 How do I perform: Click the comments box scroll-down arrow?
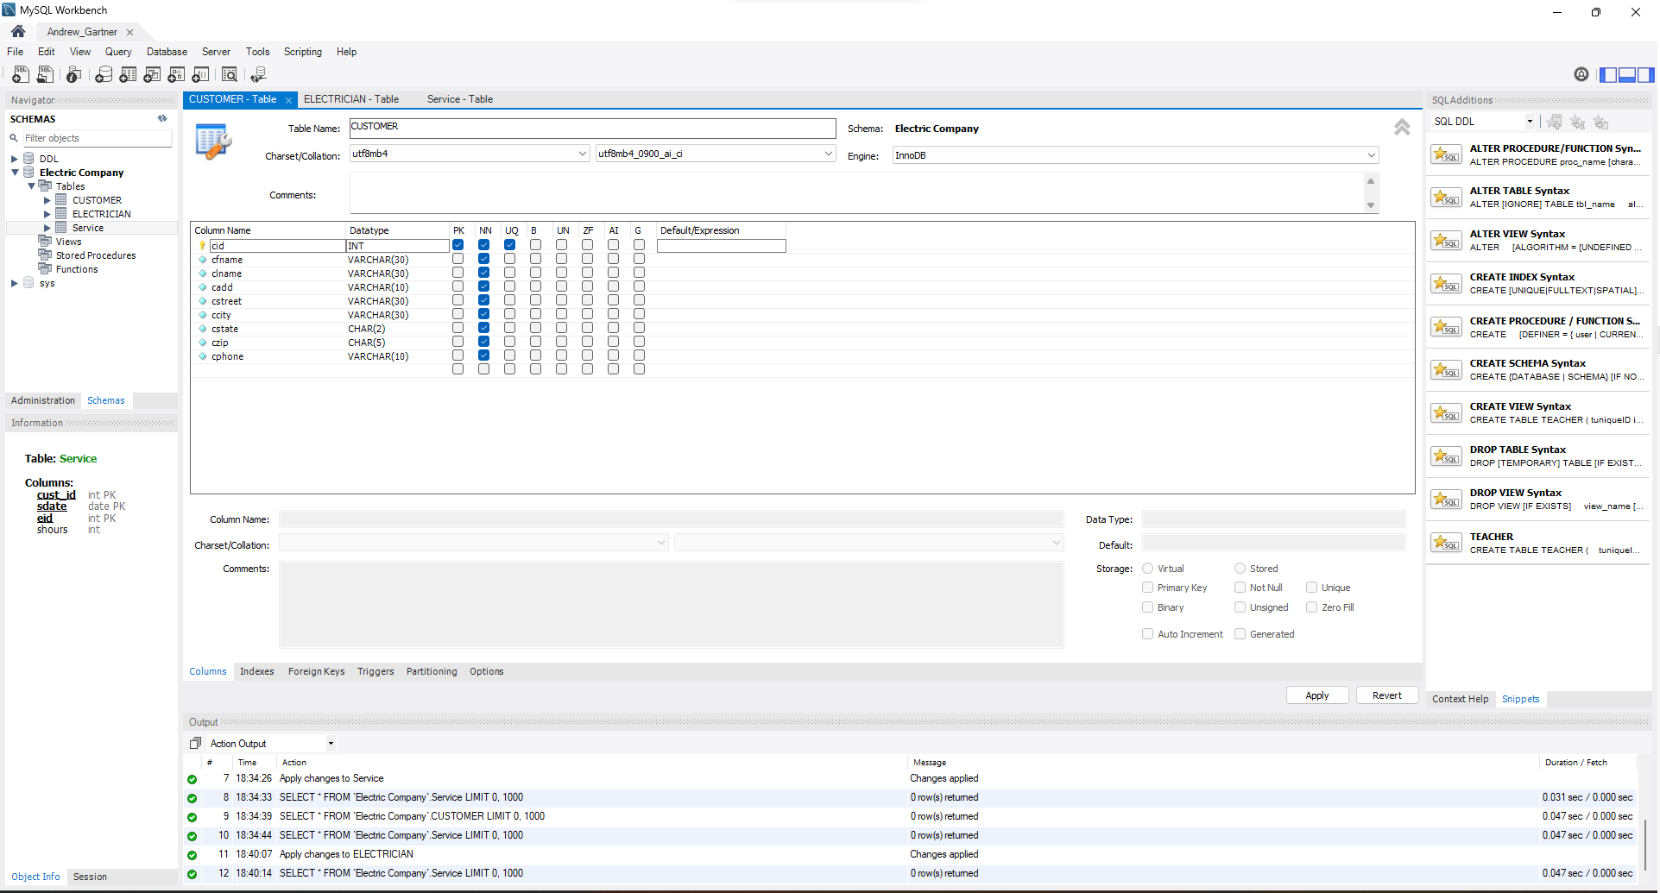point(1371,205)
